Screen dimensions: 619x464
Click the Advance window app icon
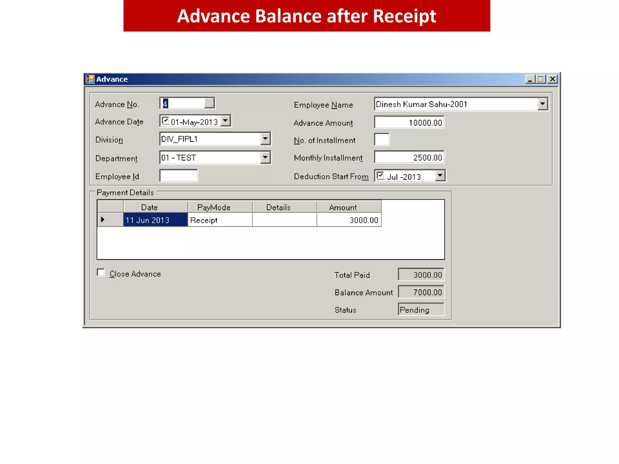pyautogui.click(x=90, y=79)
